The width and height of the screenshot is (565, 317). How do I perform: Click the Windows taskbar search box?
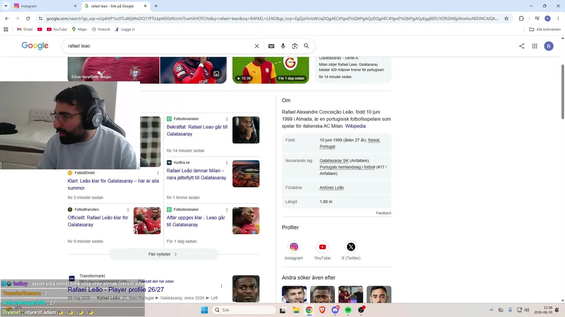(x=244, y=310)
